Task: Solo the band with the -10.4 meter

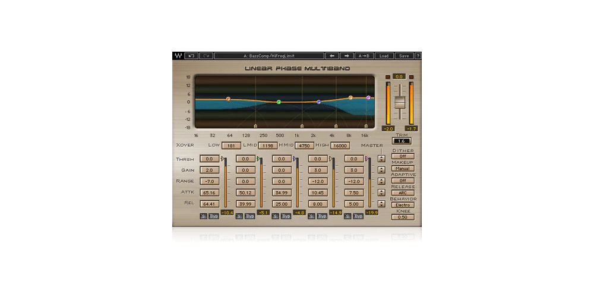Action: [203, 216]
